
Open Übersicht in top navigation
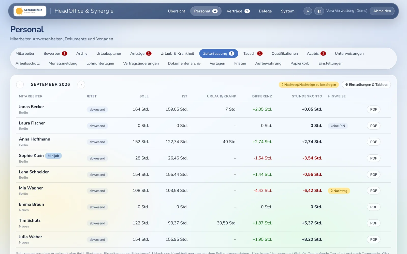(x=177, y=11)
